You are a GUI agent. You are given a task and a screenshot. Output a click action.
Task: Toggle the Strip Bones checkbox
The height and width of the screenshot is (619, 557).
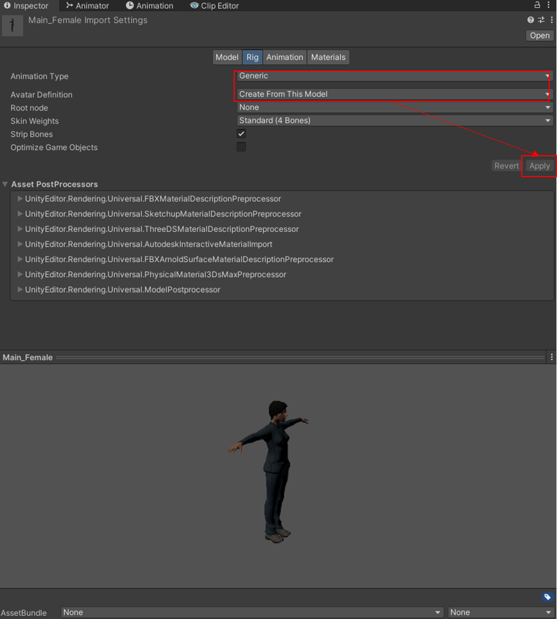[241, 134]
